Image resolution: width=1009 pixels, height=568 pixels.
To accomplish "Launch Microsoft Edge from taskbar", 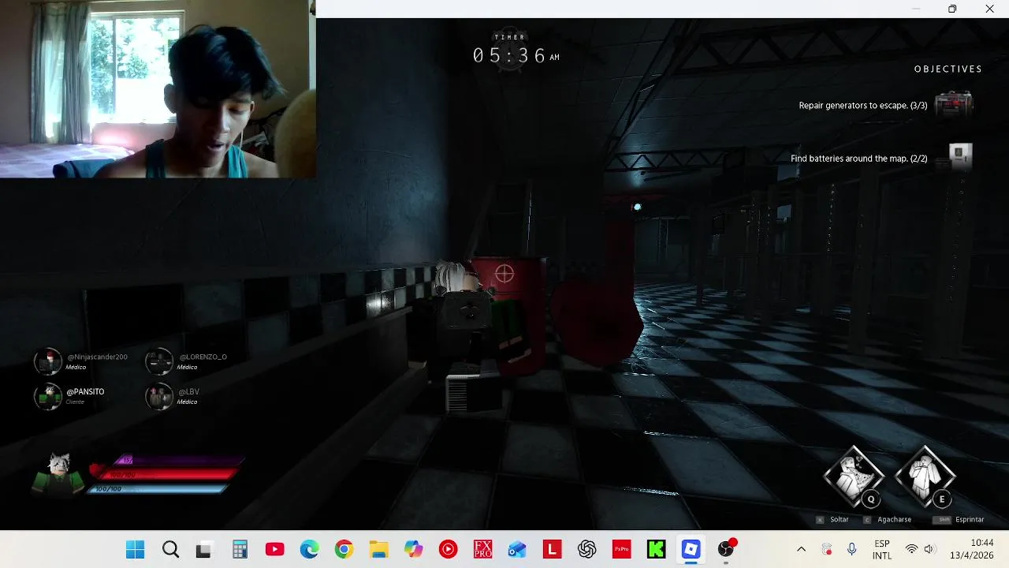I will point(309,549).
